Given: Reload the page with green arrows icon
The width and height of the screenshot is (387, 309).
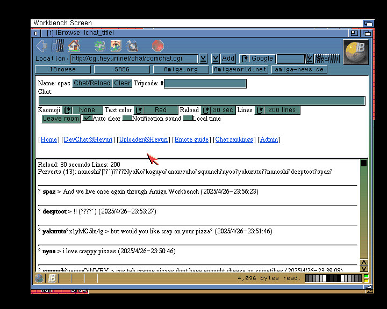Looking at the screenshot, I should (x=100, y=46).
